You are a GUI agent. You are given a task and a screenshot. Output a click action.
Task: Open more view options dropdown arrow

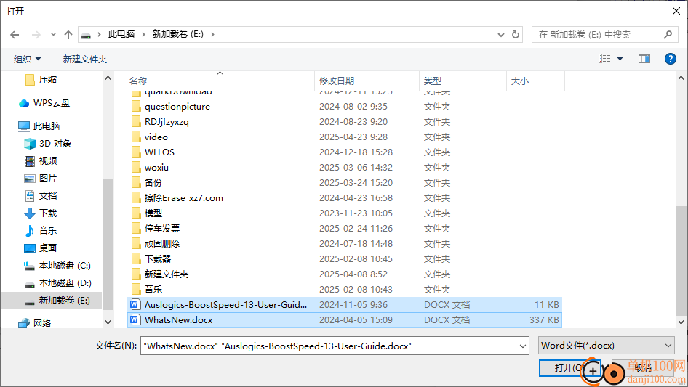[x=620, y=59]
